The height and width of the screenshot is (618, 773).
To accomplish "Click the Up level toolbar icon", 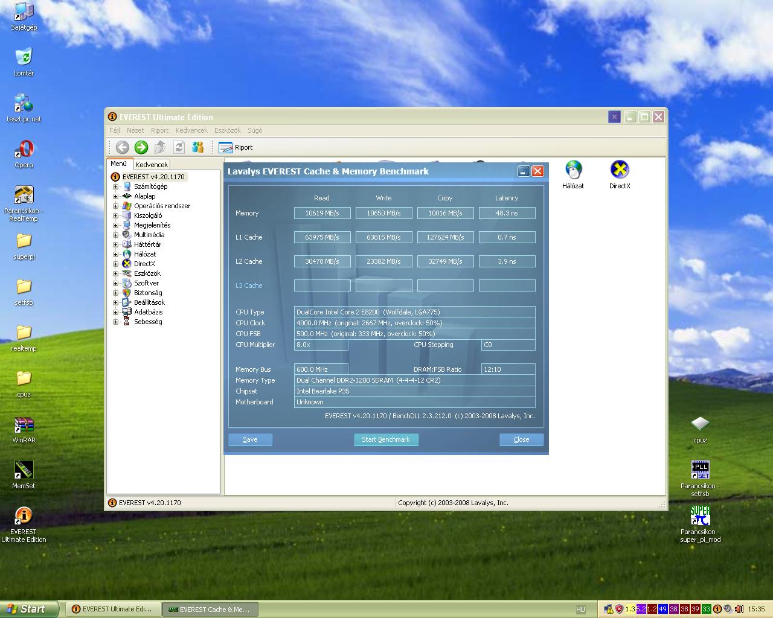I will tap(160, 147).
